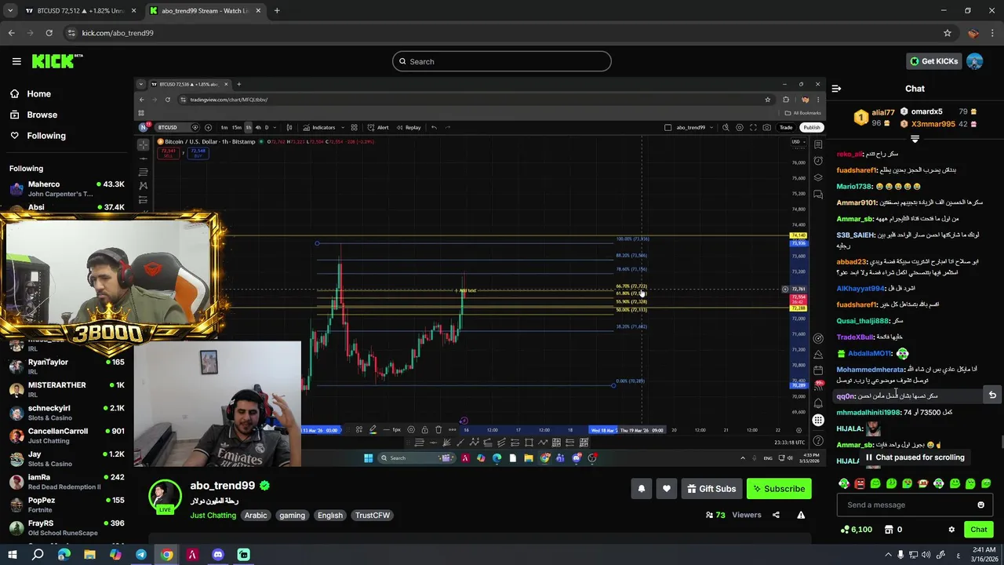Viewport: 1004px width, 565px height.
Task: Show hidden system tray icons
Action: click(x=888, y=555)
